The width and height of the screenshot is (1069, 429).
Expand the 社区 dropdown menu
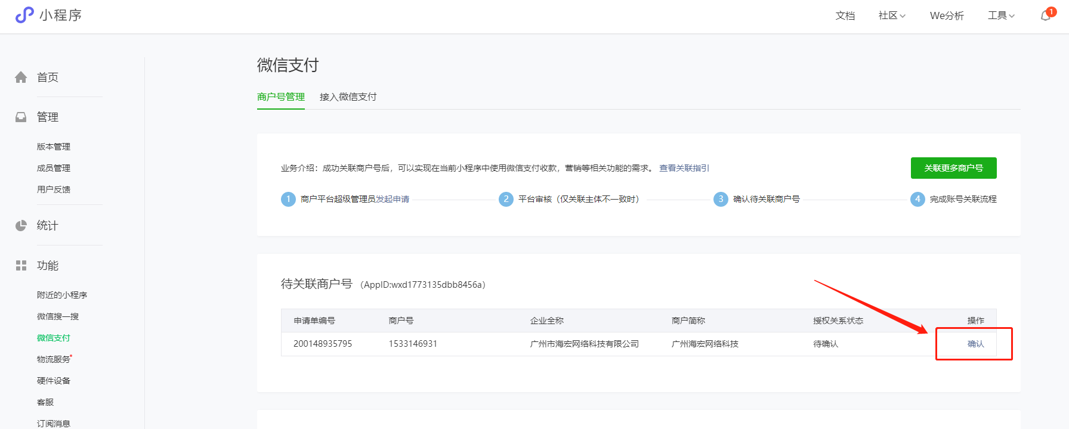(x=892, y=15)
